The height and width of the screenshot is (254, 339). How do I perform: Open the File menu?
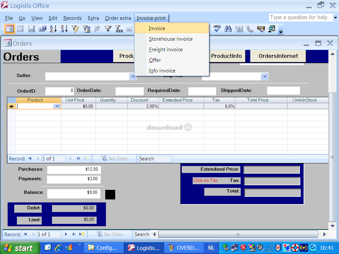click(x=9, y=18)
